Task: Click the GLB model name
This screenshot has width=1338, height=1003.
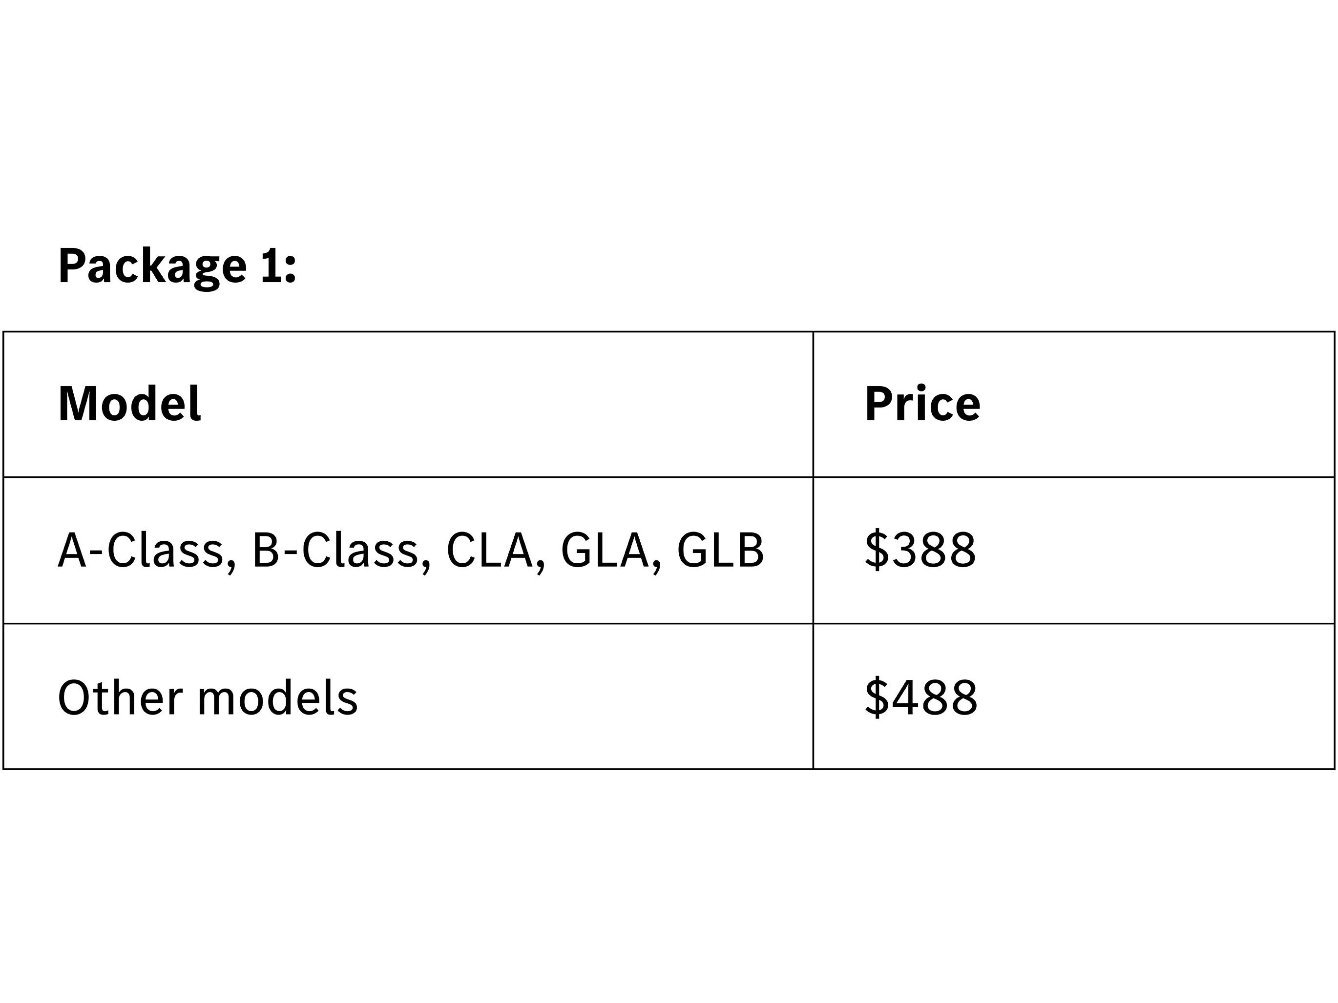Action: click(x=720, y=550)
